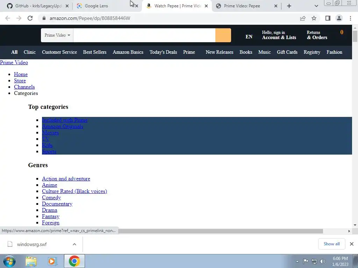This screenshot has width=358, height=268.
Task: Open Customer Service in nav bar
Action: (59, 52)
